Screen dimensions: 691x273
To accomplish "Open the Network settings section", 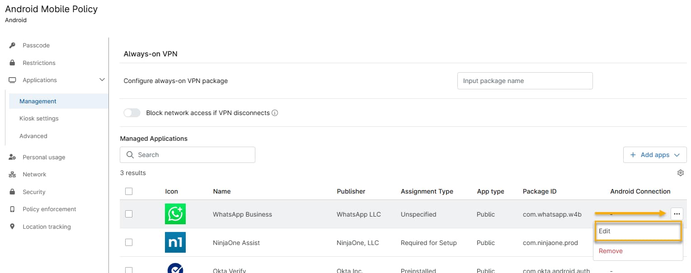I will click(x=34, y=174).
